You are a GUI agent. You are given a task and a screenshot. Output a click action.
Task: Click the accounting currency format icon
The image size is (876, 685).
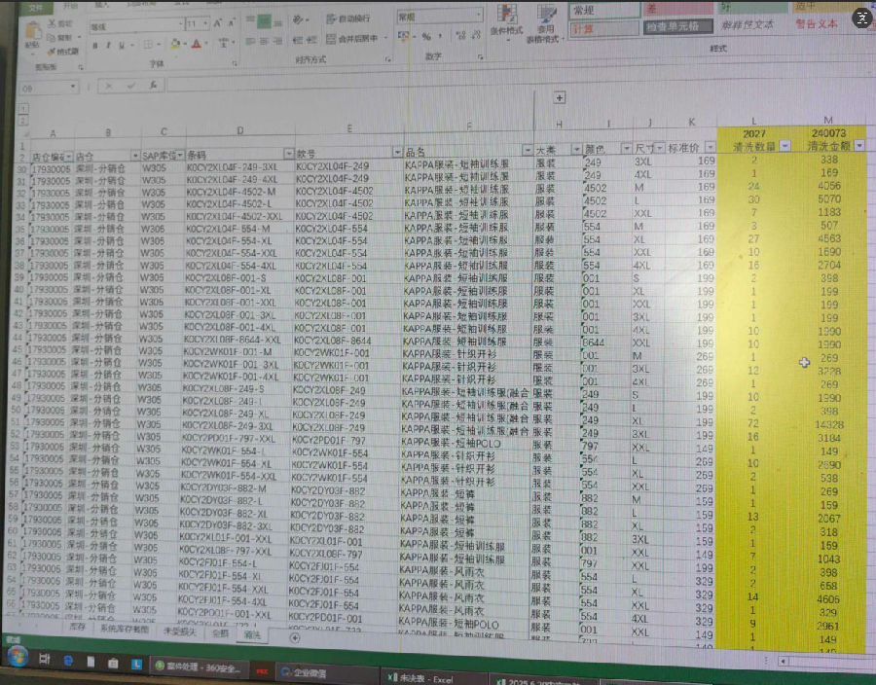[x=403, y=36]
